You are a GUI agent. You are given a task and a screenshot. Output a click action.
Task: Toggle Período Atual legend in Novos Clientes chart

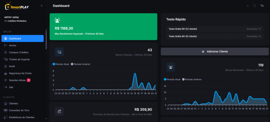pos(61,64)
